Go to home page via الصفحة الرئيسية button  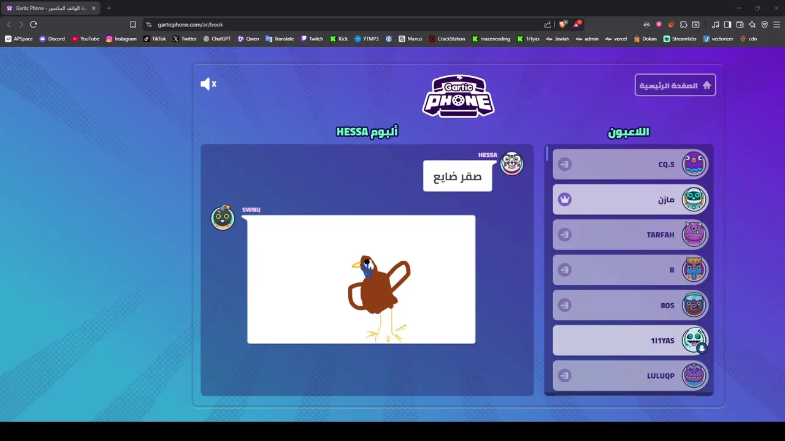pyautogui.click(x=675, y=85)
